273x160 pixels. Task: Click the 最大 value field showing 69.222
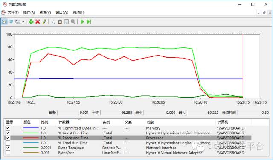(203, 113)
